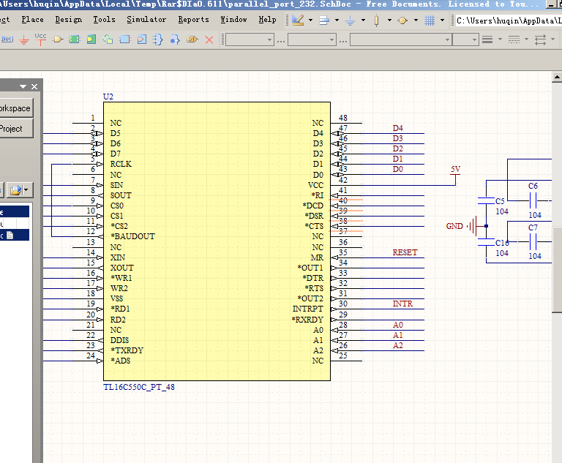This screenshot has height=463, width=562.
Task: Select the Place Net Label tool
Action: tap(7, 39)
